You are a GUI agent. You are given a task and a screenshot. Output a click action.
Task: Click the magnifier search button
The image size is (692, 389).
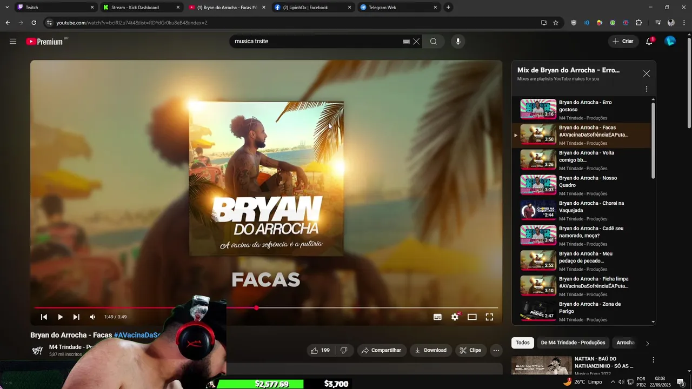433,42
